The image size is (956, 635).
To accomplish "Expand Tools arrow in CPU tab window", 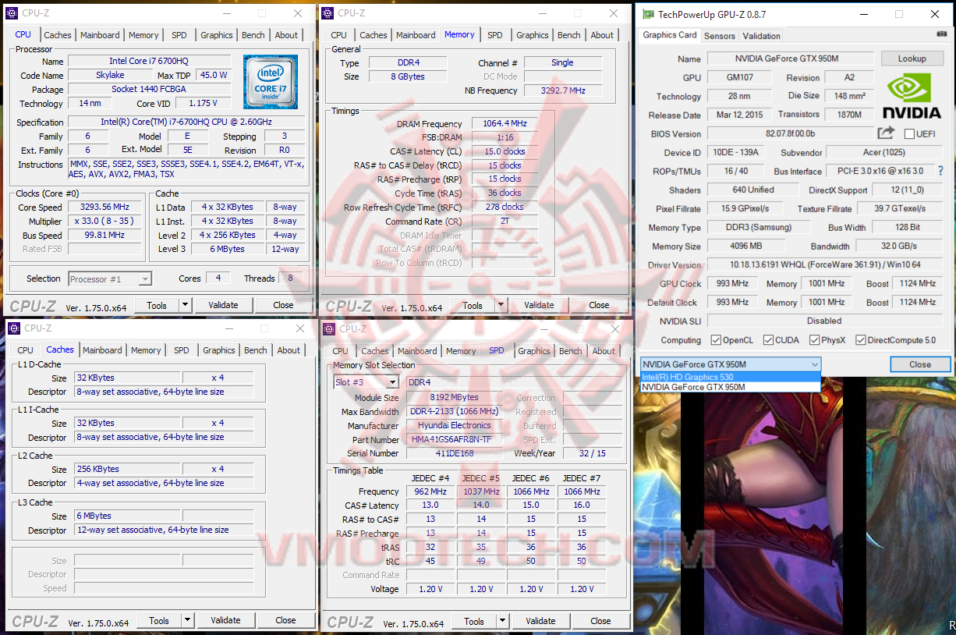I will tap(186, 305).
